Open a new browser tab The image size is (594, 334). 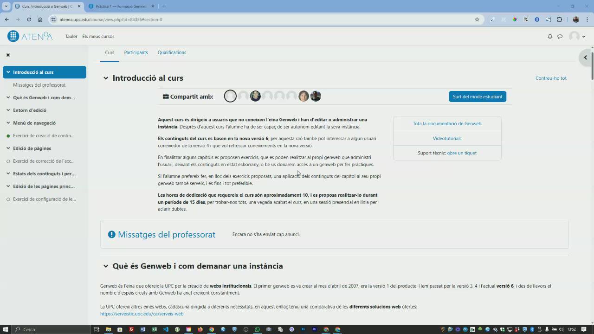[x=164, y=6]
